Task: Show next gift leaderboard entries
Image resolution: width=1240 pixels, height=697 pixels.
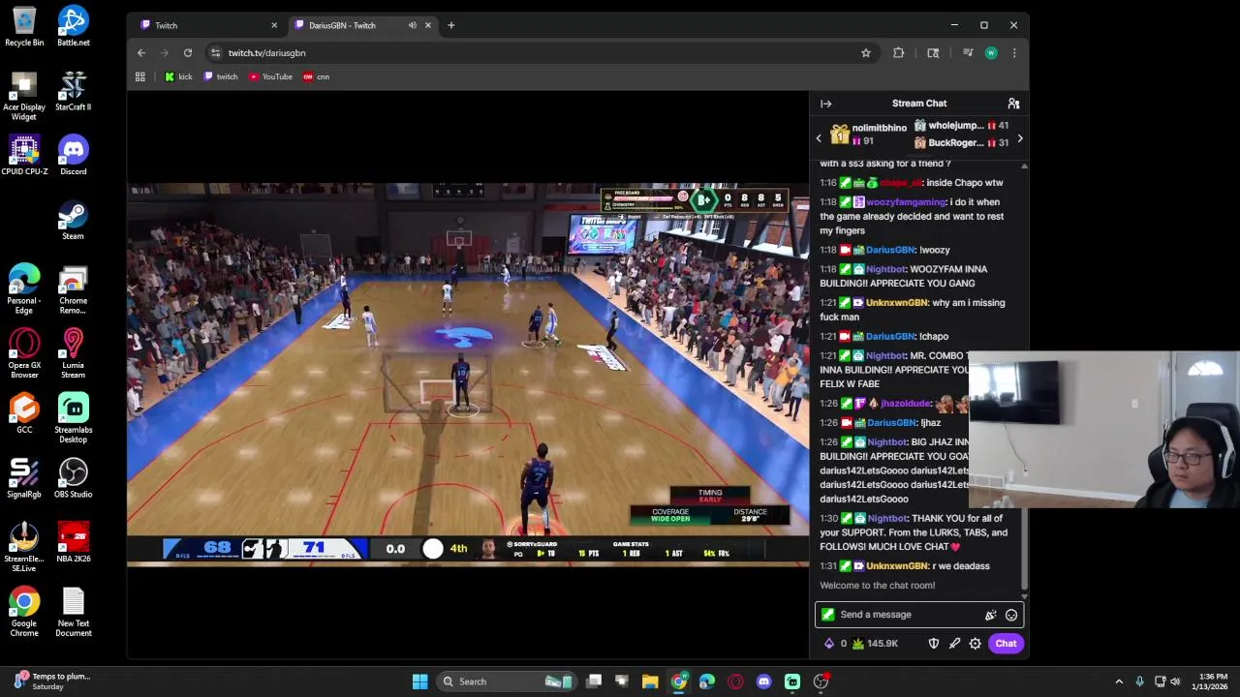Action: click(x=1019, y=138)
